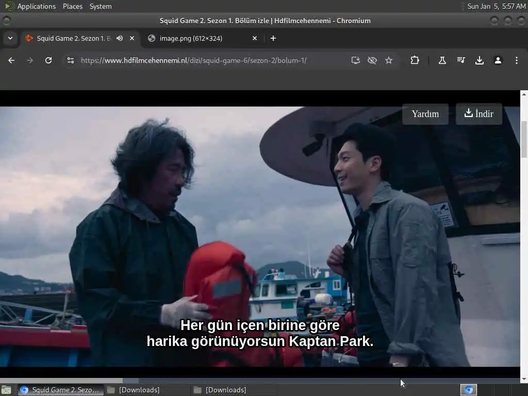Click the window menu button in title bar

click(x=6, y=21)
